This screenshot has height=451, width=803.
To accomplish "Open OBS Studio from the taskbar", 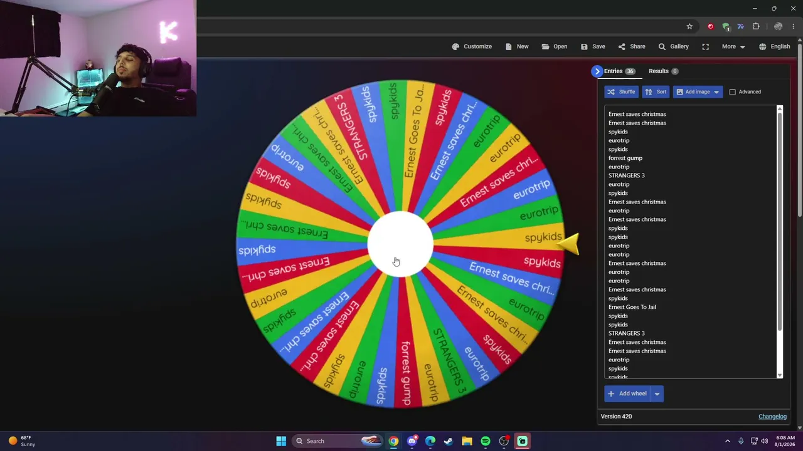I will tap(504, 441).
